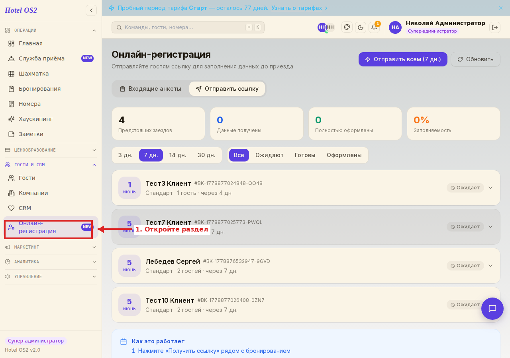Screen dimensions: 510x358
Task: Open Главная in the sidebar
Action: point(51,43)
